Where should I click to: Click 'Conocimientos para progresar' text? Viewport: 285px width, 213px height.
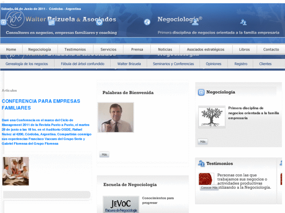point(158,200)
